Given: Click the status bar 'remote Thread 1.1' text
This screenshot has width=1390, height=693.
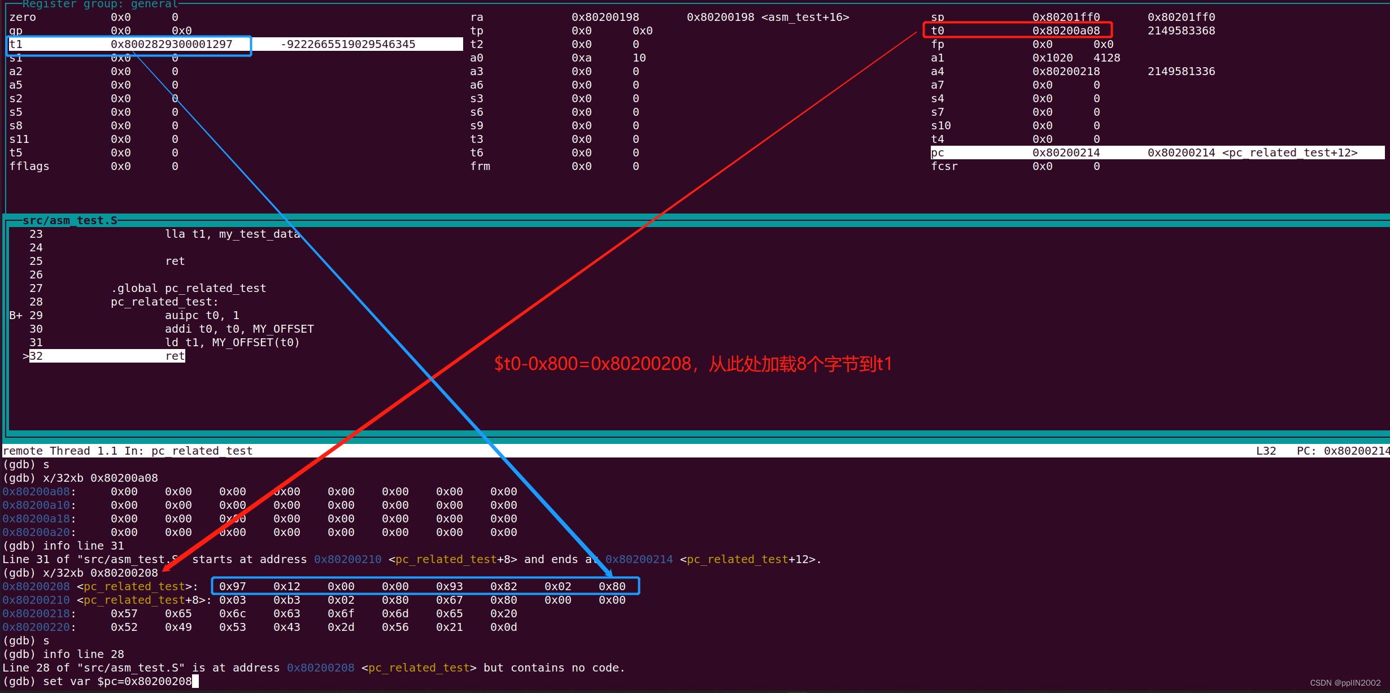Looking at the screenshot, I should point(60,451).
